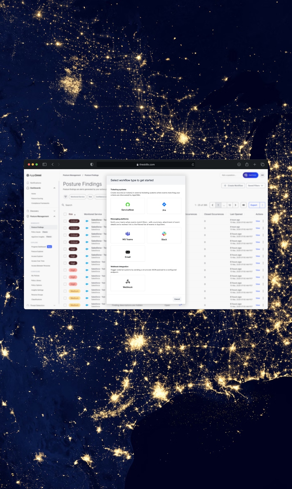The height and width of the screenshot is (489, 292).
Task: Select the Slack workflow tile
Action: click(x=164, y=236)
